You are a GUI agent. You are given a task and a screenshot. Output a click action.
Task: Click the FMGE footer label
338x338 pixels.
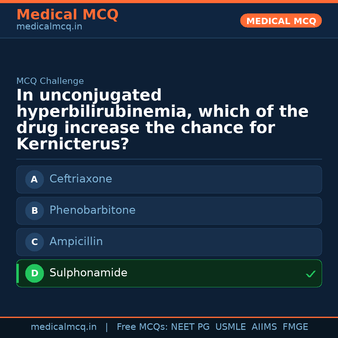[x=295, y=327]
